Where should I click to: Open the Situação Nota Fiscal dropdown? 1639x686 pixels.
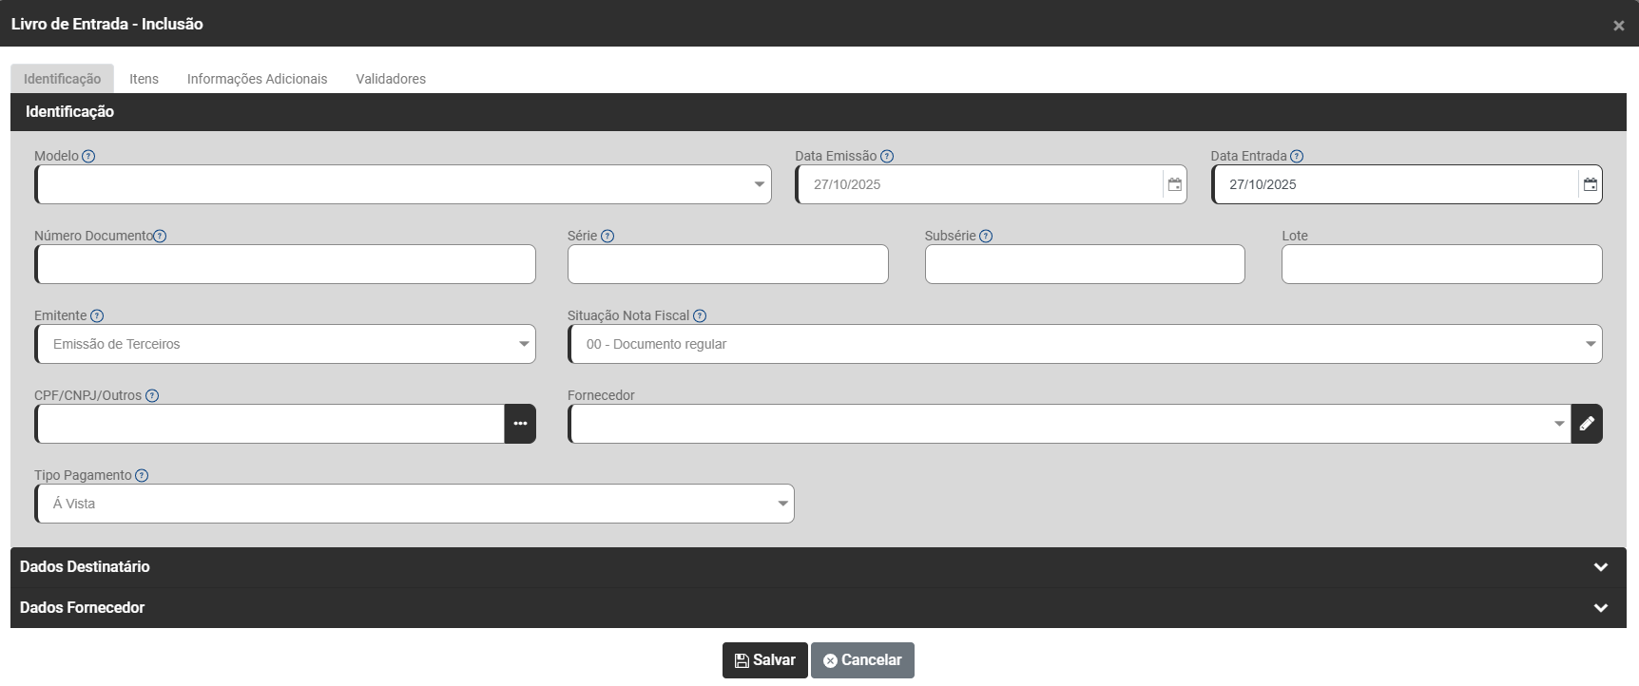[1085, 344]
